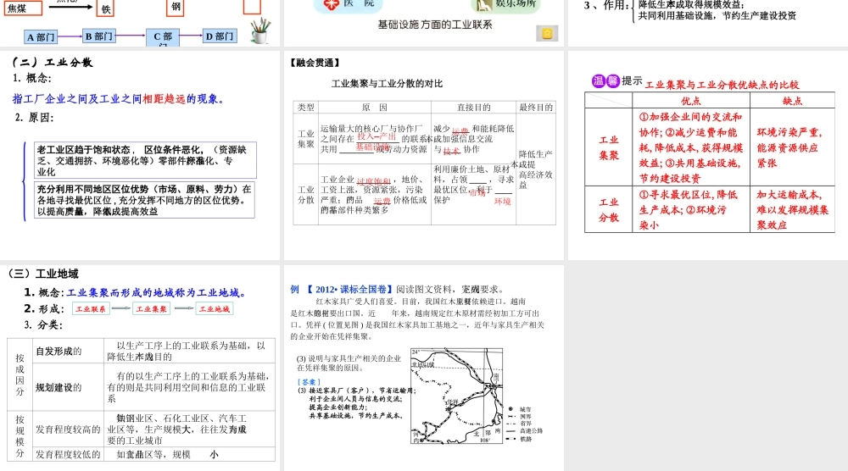848x471 pixels.
Task: Click the purple 馨 circle icon
Action: 612,81
